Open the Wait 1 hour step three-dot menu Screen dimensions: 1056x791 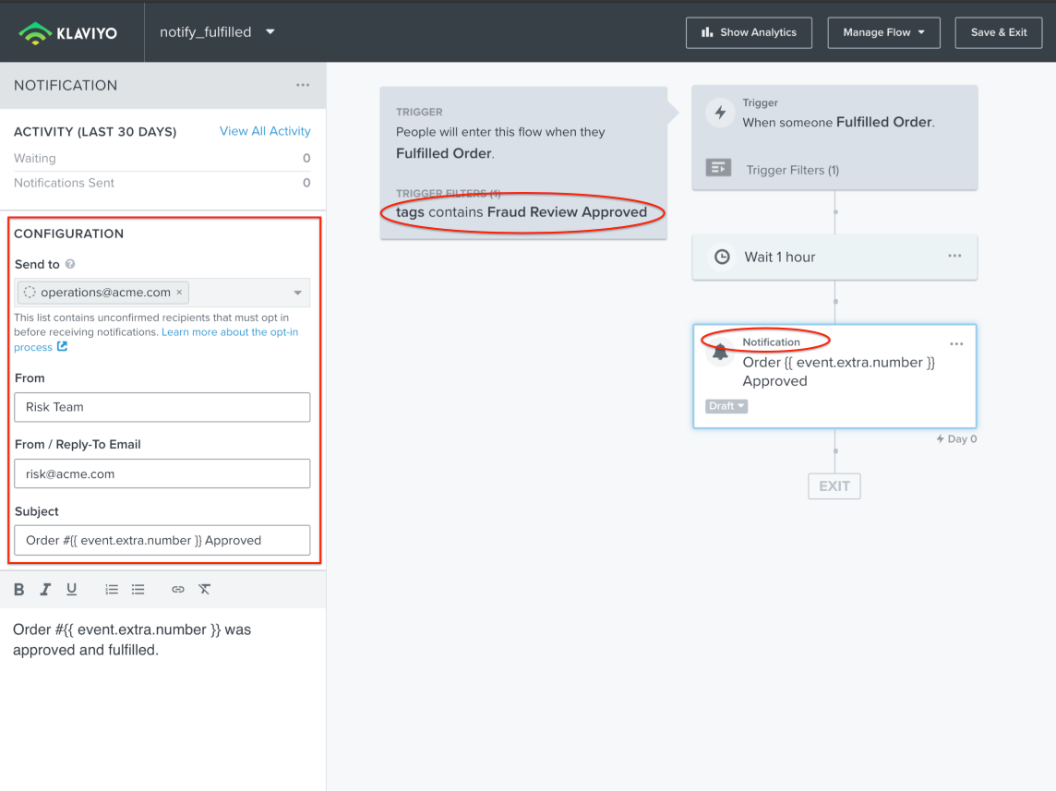click(x=955, y=256)
